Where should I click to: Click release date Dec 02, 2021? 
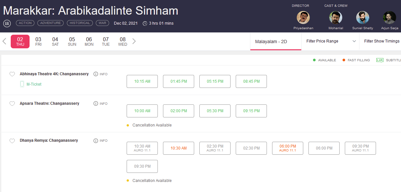[126, 23]
